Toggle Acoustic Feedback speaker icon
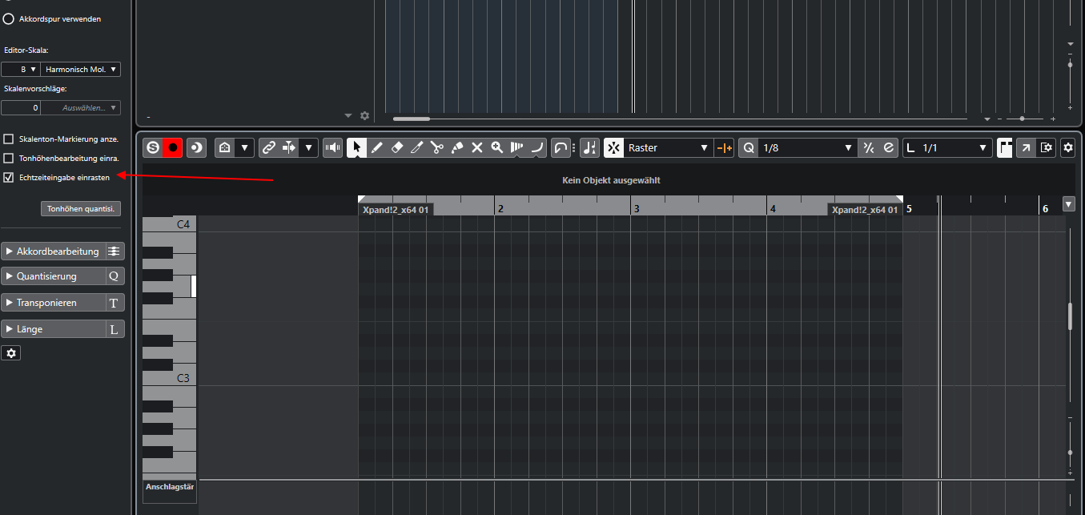The height and width of the screenshot is (515, 1085). click(x=332, y=147)
